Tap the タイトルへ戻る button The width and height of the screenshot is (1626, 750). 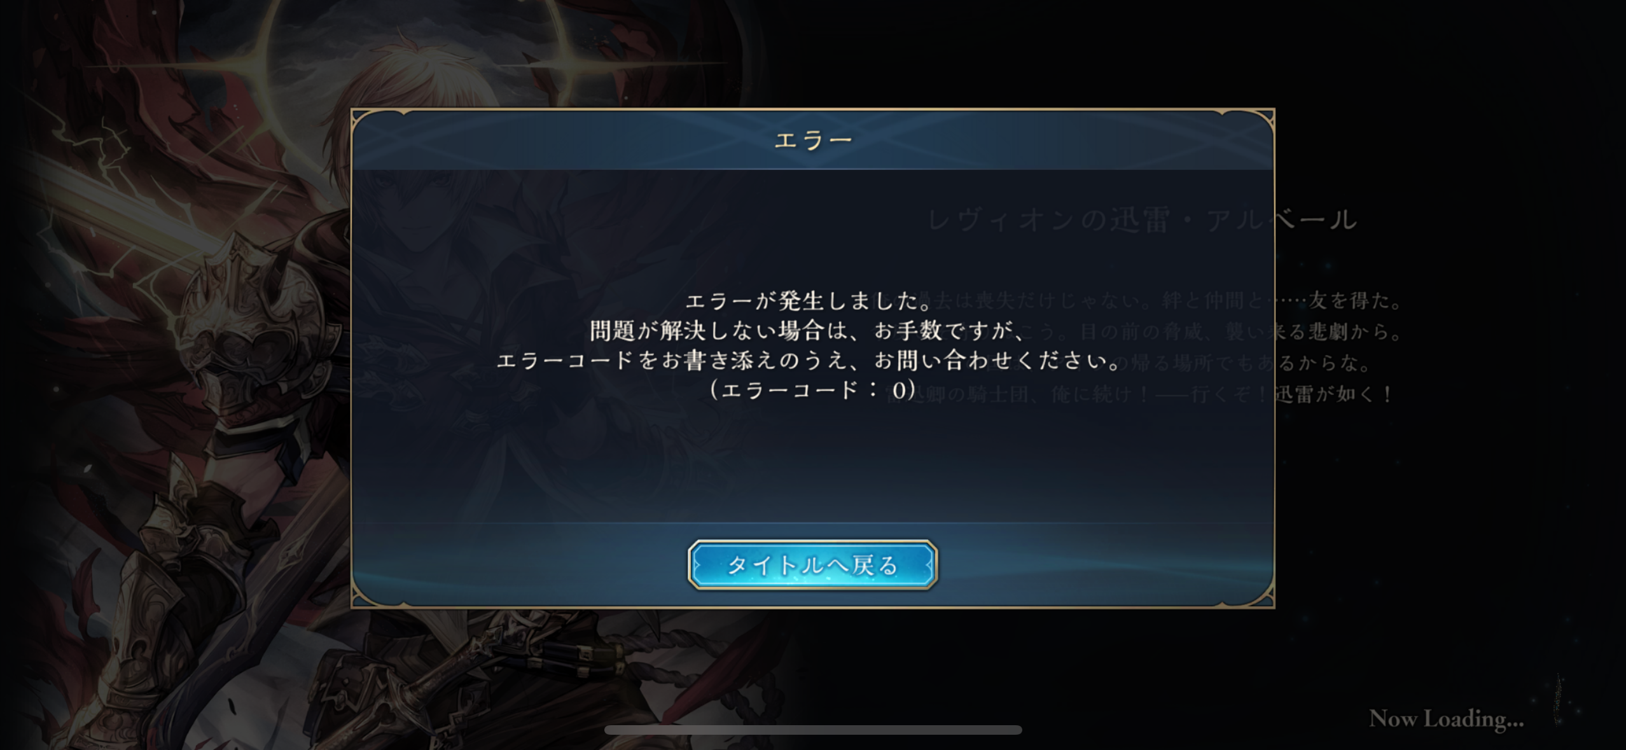point(812,564)
